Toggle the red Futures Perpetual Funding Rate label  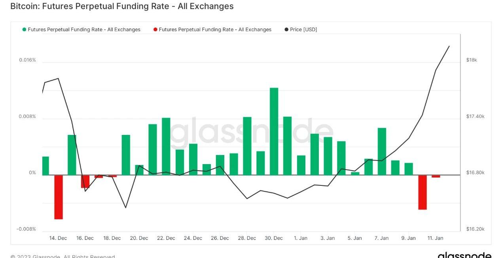pyautogui.click(x=215, y=30)
